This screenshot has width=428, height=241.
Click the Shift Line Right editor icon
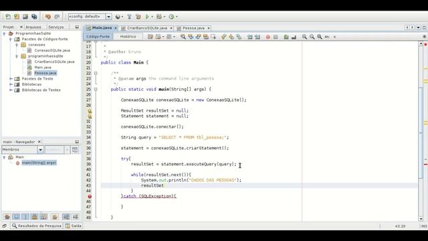(x=257, y=37)
